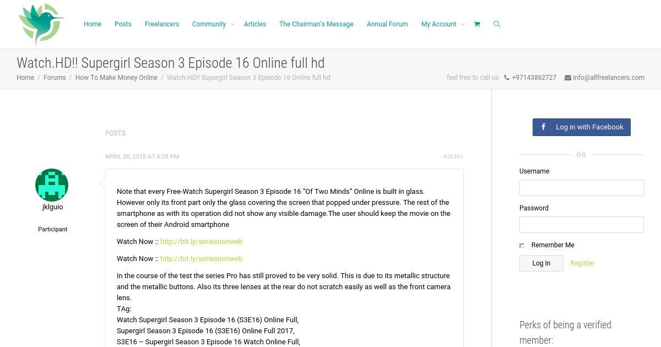Open the Community menu

coord(209,24)
